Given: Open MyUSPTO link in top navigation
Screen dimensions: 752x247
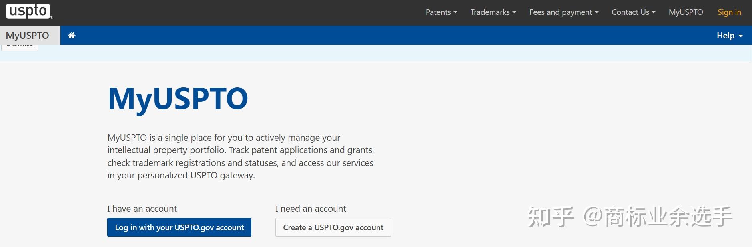Looking at the screenshot, I should click(686, 12).
